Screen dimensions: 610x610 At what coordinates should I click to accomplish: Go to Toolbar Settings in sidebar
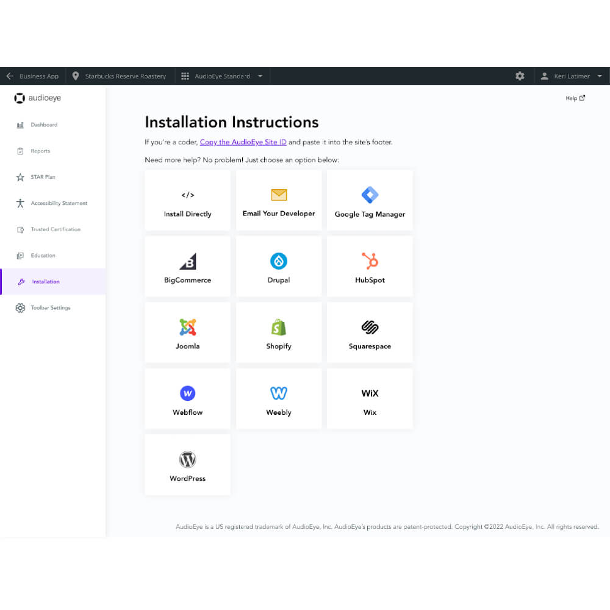coord(51,308)
